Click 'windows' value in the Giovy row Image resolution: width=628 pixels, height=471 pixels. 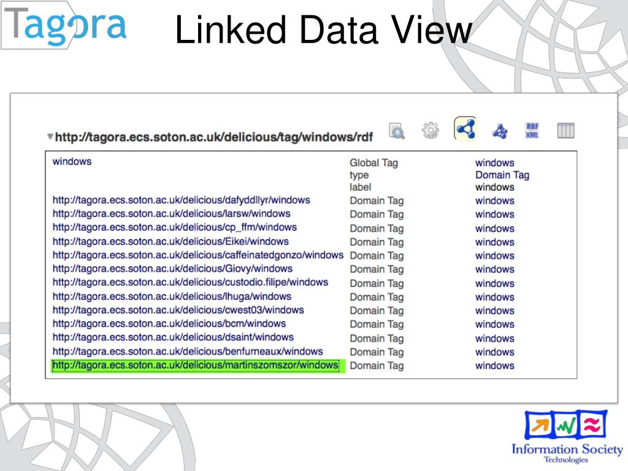pos(495,269)
